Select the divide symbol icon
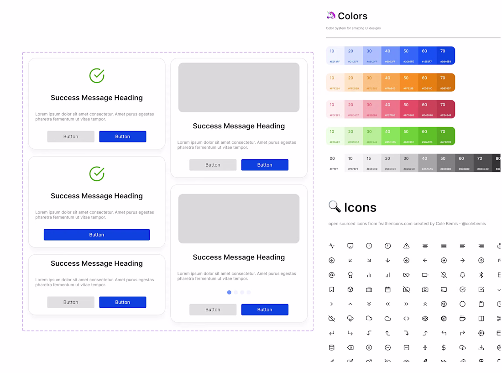The image size is (502, 373). coord(425,347)
